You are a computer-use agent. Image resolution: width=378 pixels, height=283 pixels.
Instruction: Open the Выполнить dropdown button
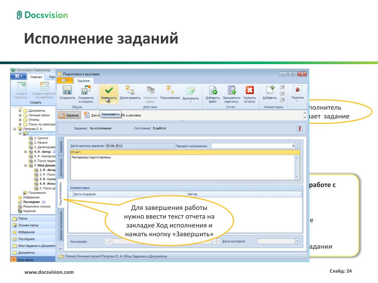pyautogui.click(x=191, y=94)
